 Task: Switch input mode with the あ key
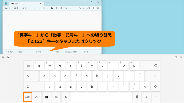[x=66, y=97]
